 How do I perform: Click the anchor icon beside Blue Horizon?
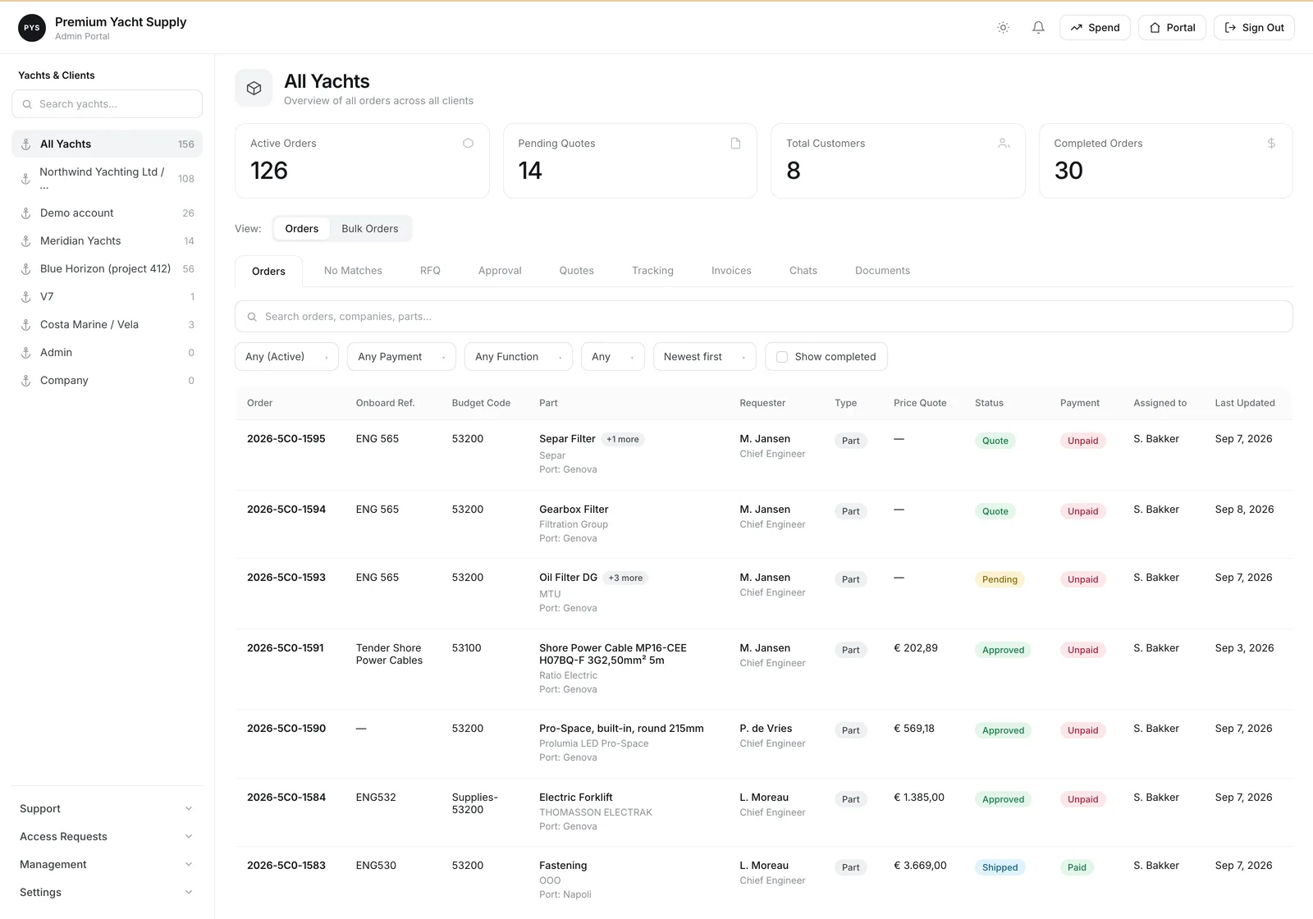[25, 269]
